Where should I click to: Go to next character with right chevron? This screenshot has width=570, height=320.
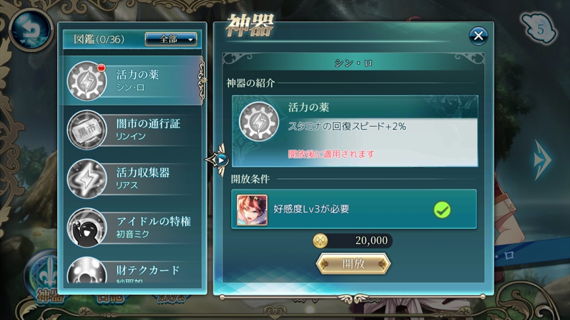(x=543, y=160)
